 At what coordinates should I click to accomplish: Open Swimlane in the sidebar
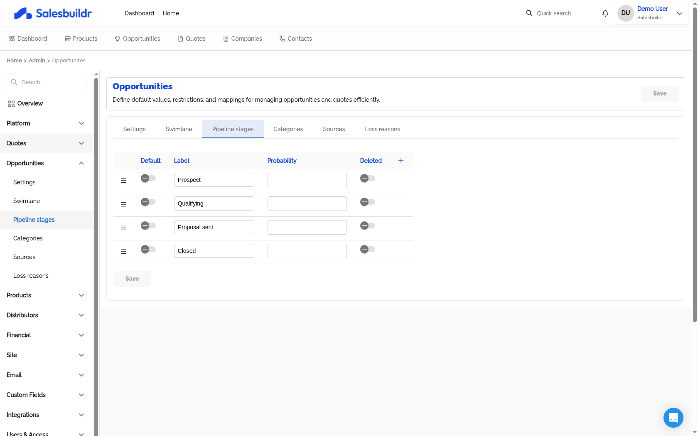(47, 201)
